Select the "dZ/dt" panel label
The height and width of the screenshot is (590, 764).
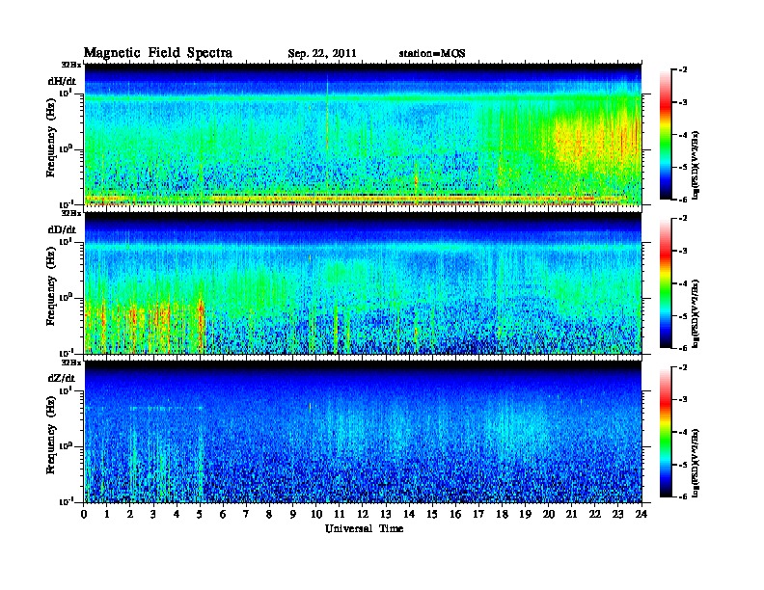(62, 378)
